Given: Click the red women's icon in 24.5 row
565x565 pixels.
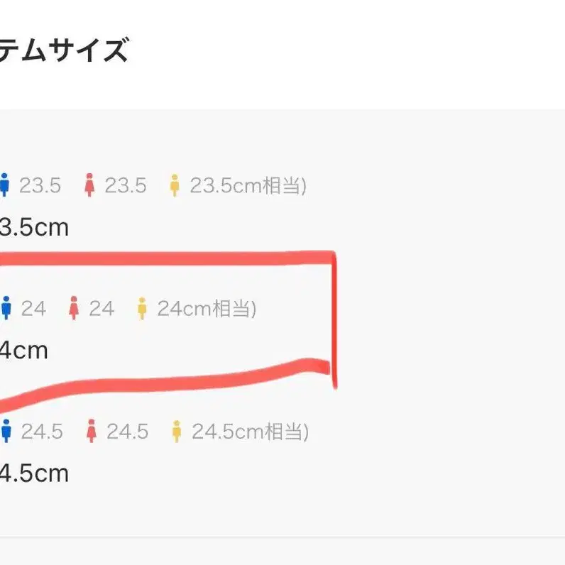Looking at the screenshot, I should click(x=91, y=432).
